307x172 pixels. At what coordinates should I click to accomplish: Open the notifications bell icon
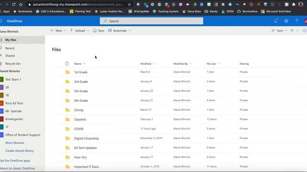coord(276,21)
